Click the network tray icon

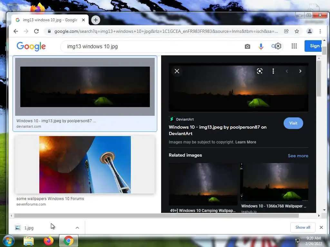(297, 240)
